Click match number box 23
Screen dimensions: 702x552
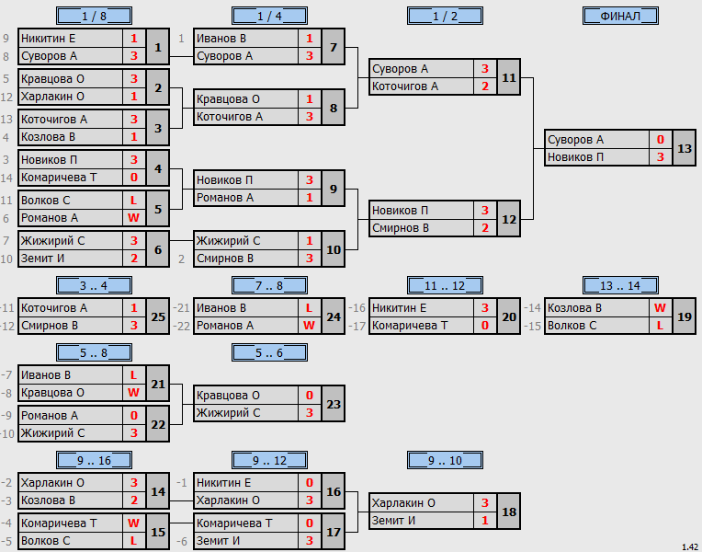pyautogui.click(x=334, y=404)
